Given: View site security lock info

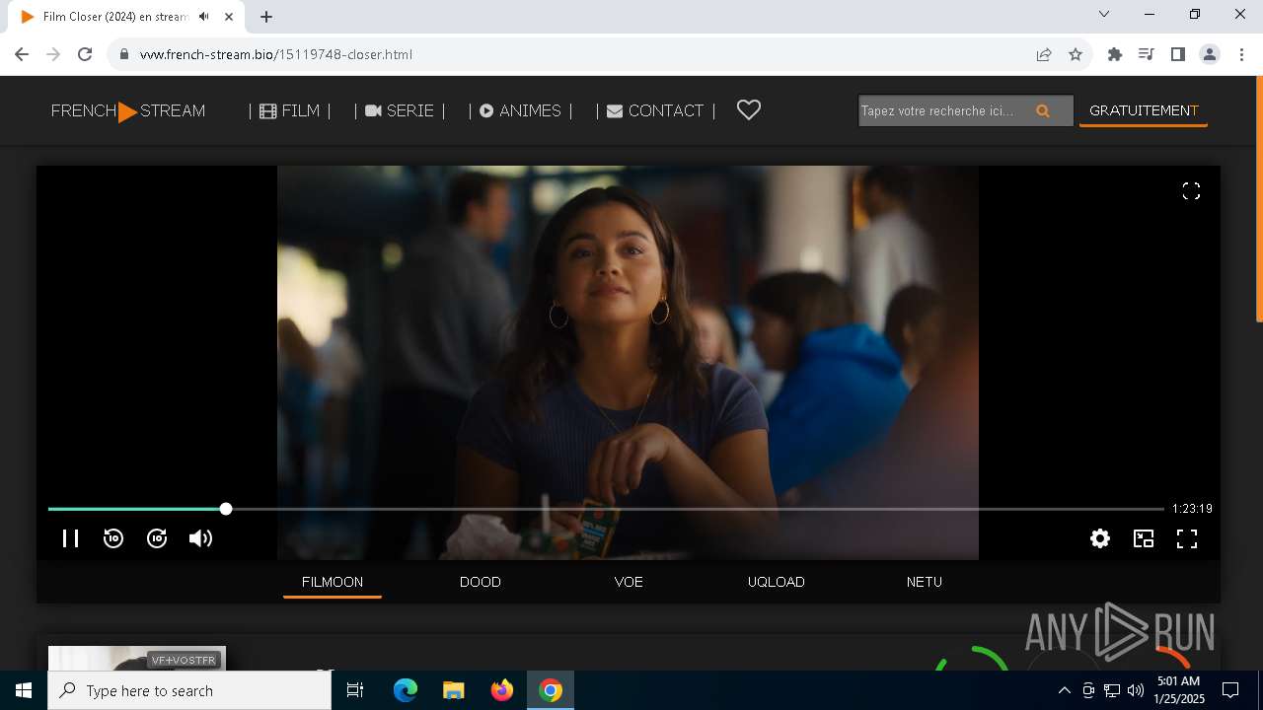Looking at the screenshot, I should point(123,54).
